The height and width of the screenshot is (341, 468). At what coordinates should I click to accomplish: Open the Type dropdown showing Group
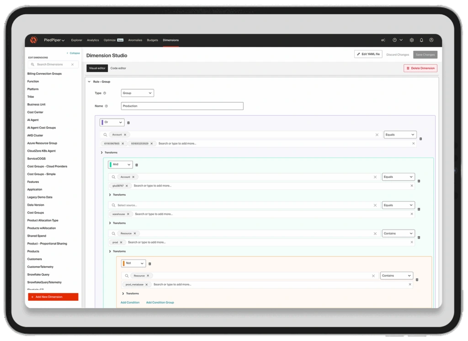click(x=137, y=93)
